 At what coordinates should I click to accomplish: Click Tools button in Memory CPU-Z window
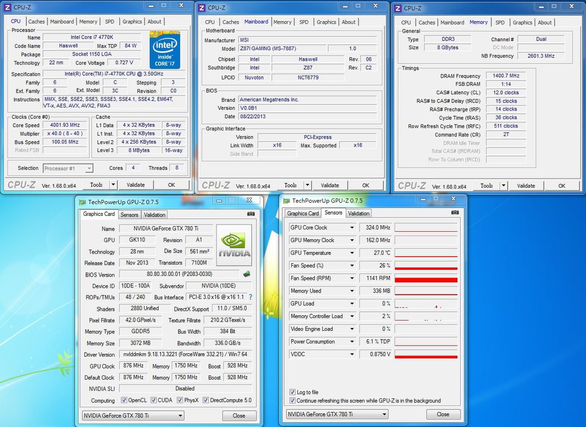pos(486,185)
